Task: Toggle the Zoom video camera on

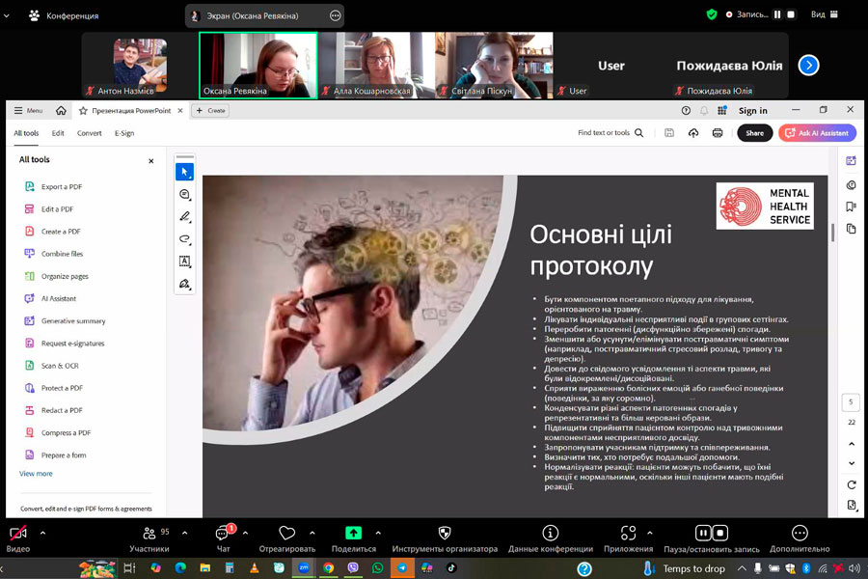Action: [x=17, y=534]
